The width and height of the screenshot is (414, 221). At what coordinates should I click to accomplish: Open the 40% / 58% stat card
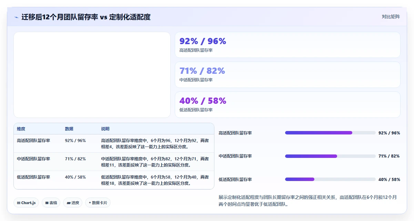[287, 104]
